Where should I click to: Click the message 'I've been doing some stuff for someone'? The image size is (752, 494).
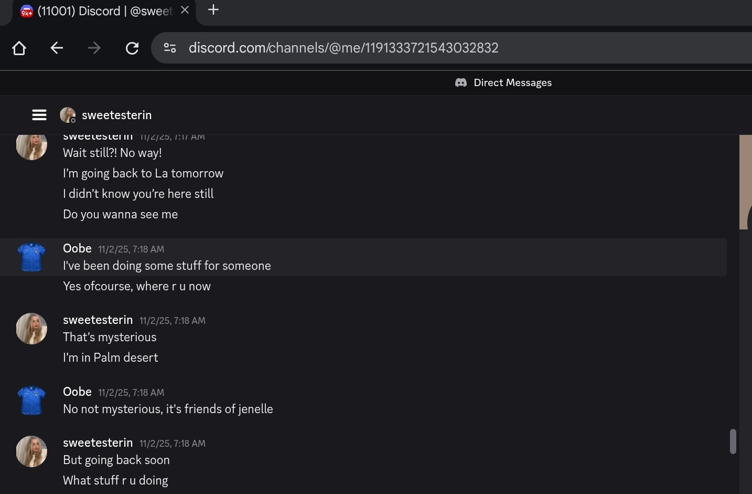click(167, 266)
